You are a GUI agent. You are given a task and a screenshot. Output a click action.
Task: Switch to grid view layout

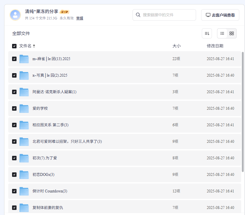tap(232, 33)
